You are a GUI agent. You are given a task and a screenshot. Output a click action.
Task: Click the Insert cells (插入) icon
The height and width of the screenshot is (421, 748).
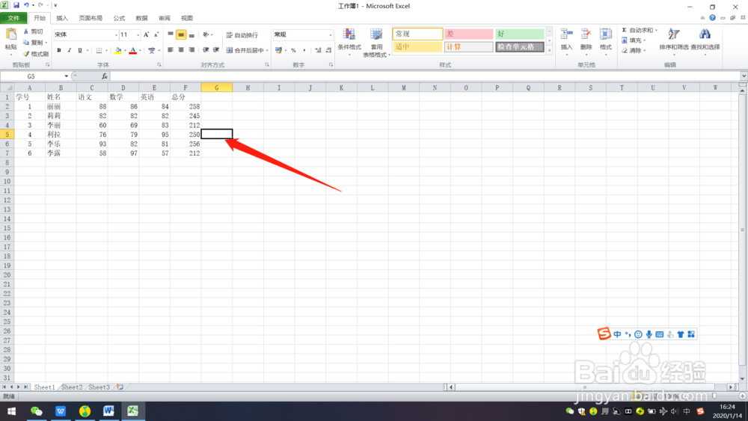click(x=566, y=35)
